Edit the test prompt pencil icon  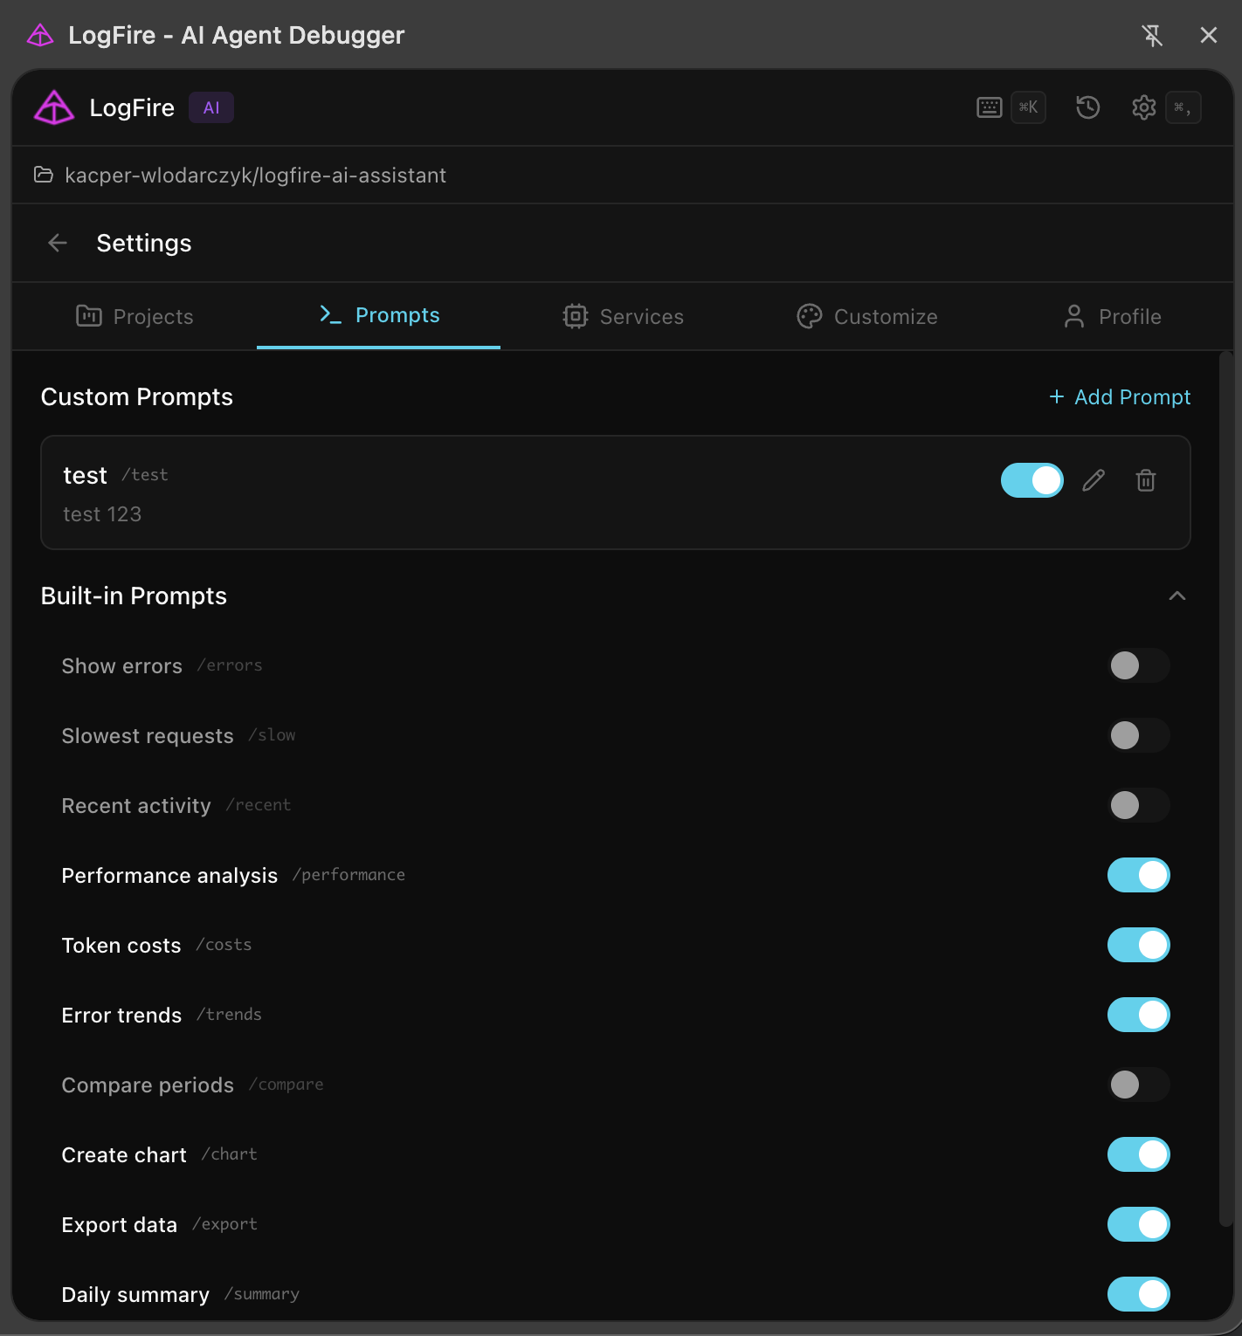coord(1094,480)
